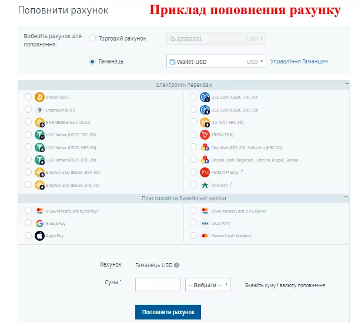Choose the GooglePay radio option
The image size is (361, 323).
tap(28, 223)
